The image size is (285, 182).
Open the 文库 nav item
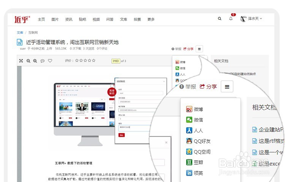pos(123,19)
